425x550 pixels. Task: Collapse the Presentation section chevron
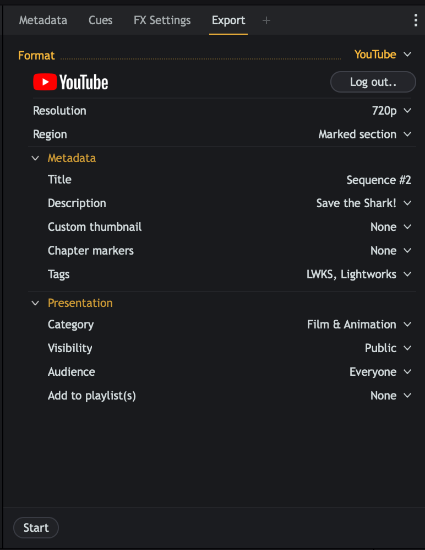click(36, 303)
